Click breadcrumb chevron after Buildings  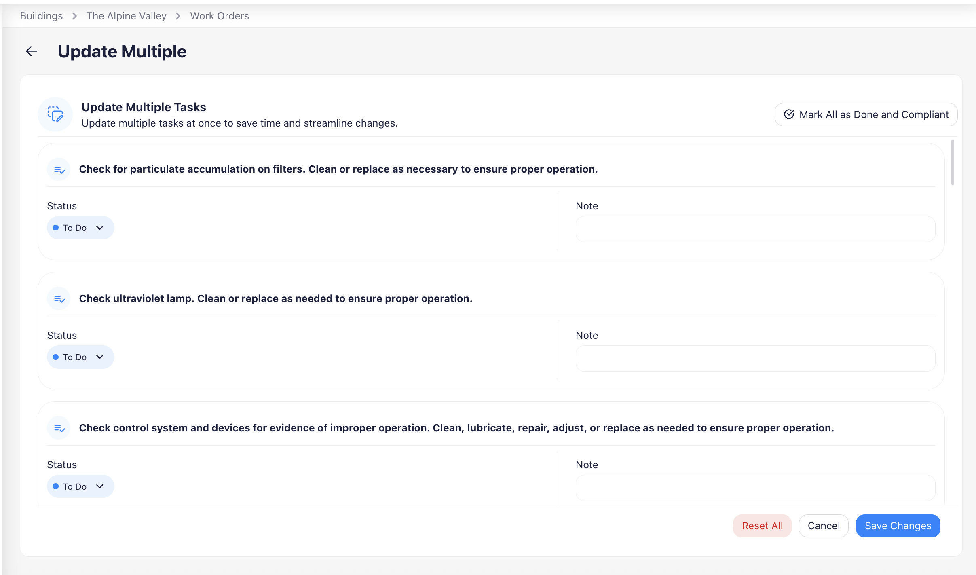point(75,16)
